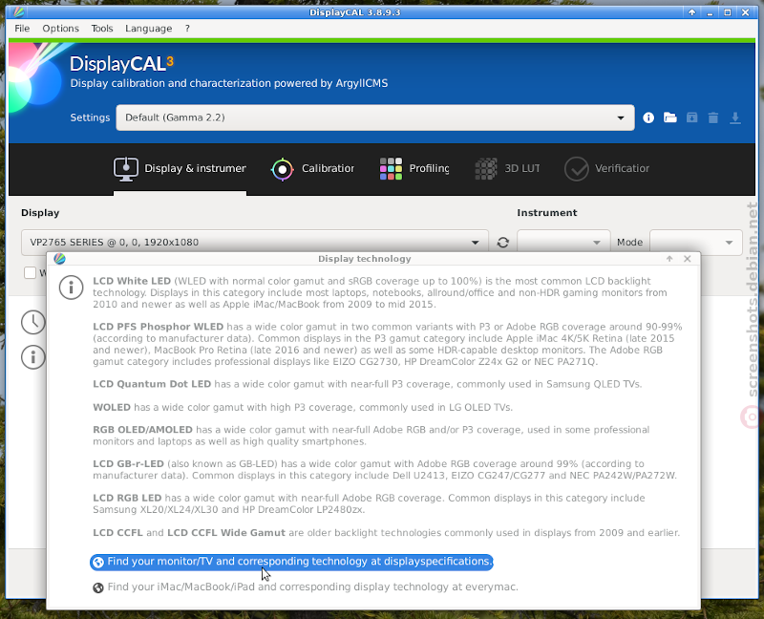
Task: Open the 3D LUT tab
Action: 508,169
